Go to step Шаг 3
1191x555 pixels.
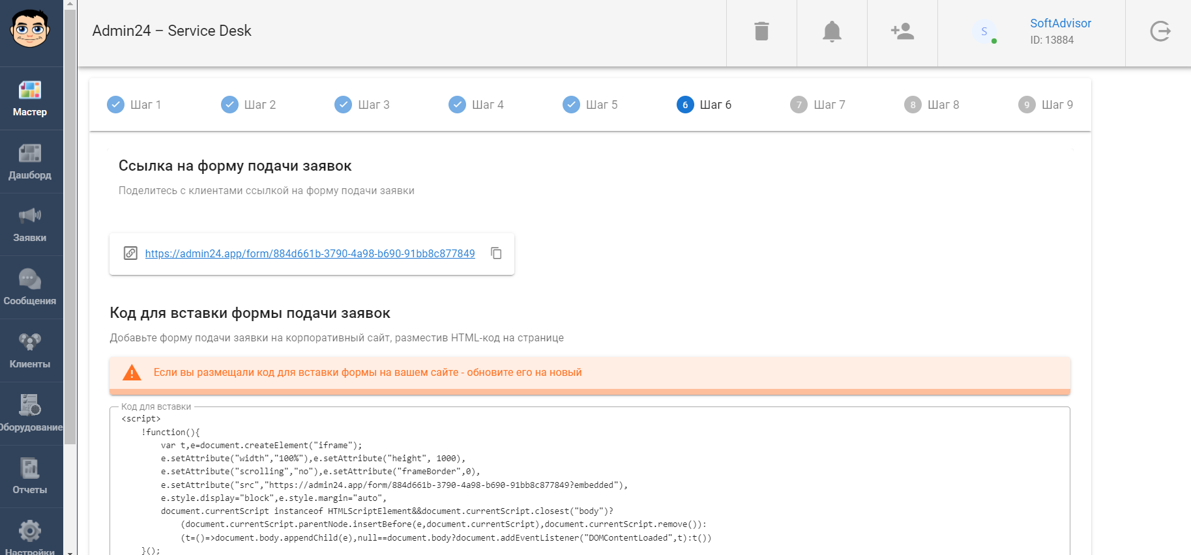tap(362, 105)
